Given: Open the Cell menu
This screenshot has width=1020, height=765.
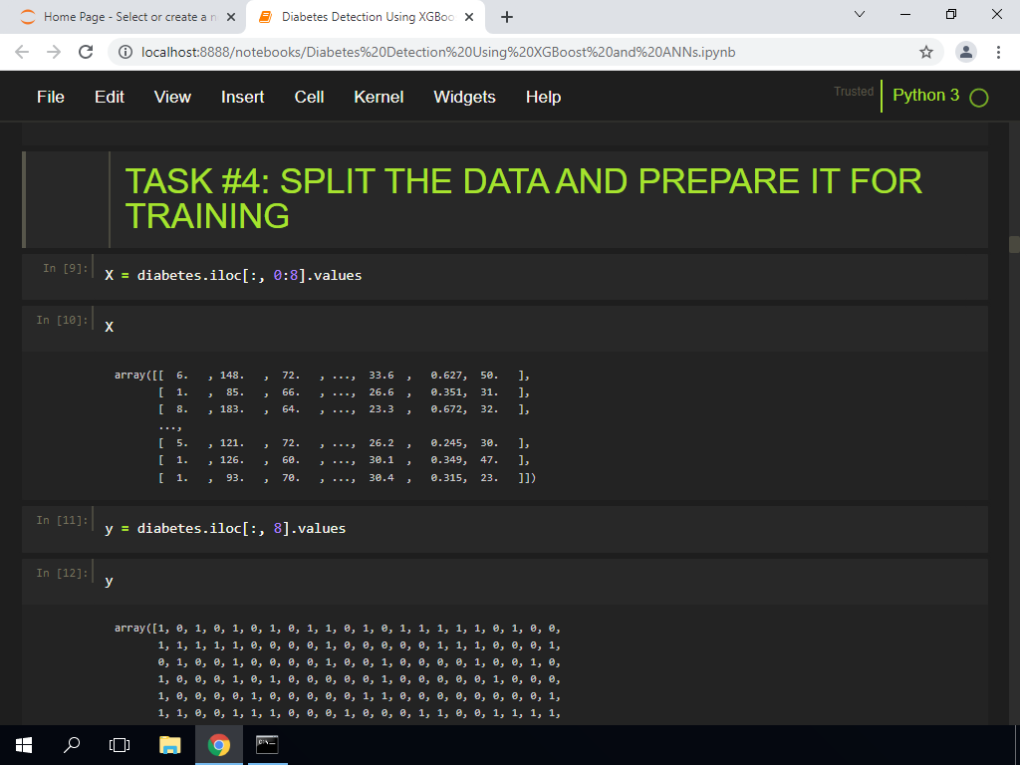Looking at the screenshot, I should (x=309, y=97).
